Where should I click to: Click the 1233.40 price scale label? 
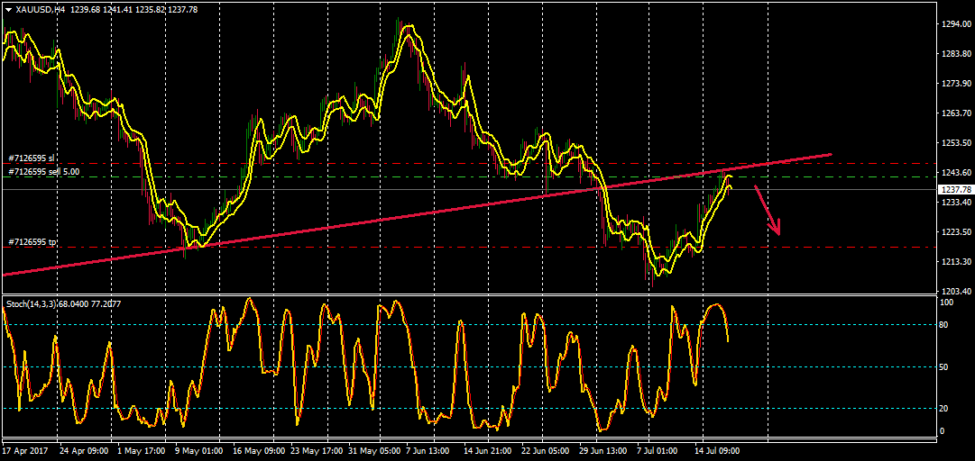point(956,203)
